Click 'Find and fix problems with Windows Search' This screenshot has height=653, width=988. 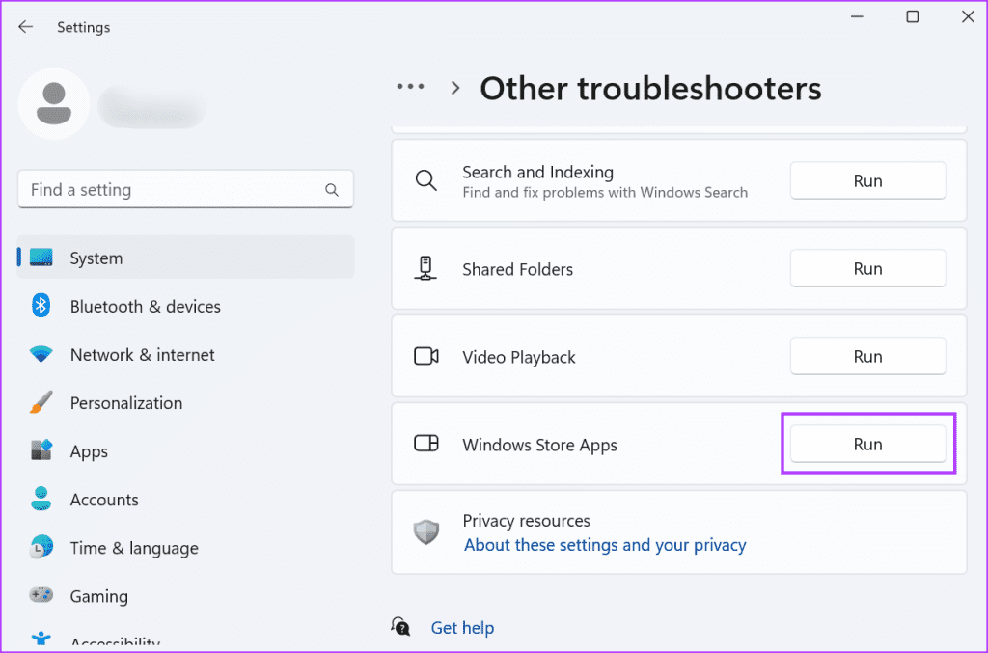(x=605, y=193)
